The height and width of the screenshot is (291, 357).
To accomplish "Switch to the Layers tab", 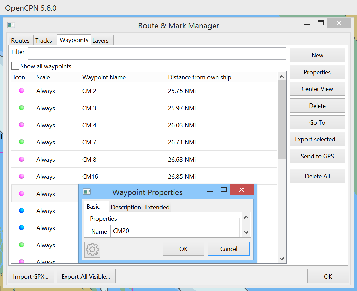I will click(102, 40).
